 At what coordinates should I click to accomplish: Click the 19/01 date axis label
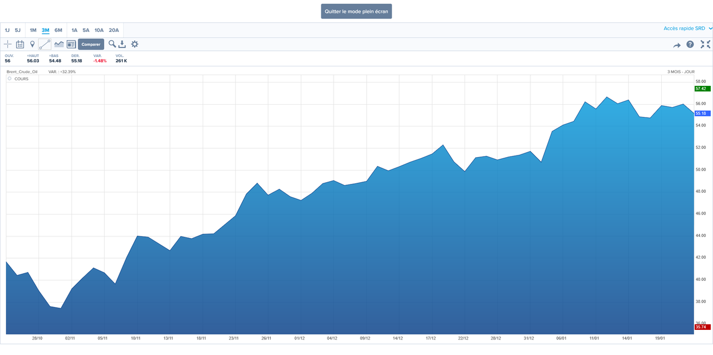click(x=660, y=338)
